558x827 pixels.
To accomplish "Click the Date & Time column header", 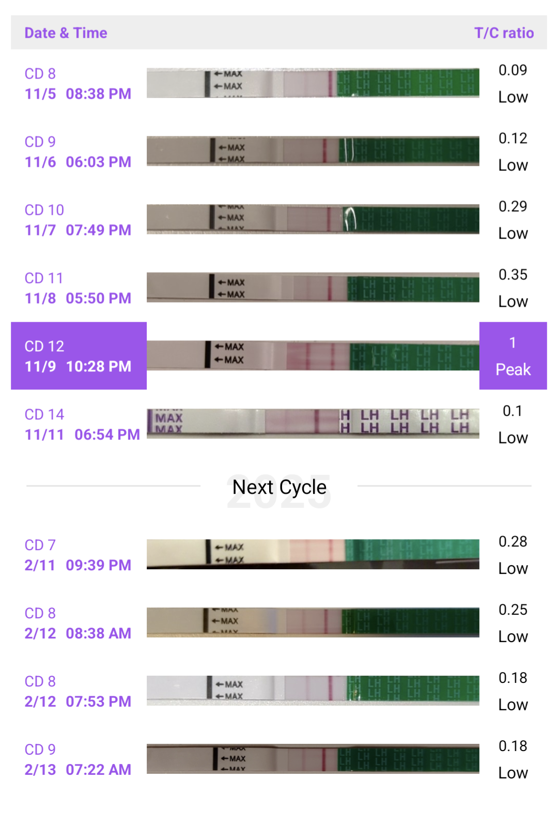I will 66,33.
